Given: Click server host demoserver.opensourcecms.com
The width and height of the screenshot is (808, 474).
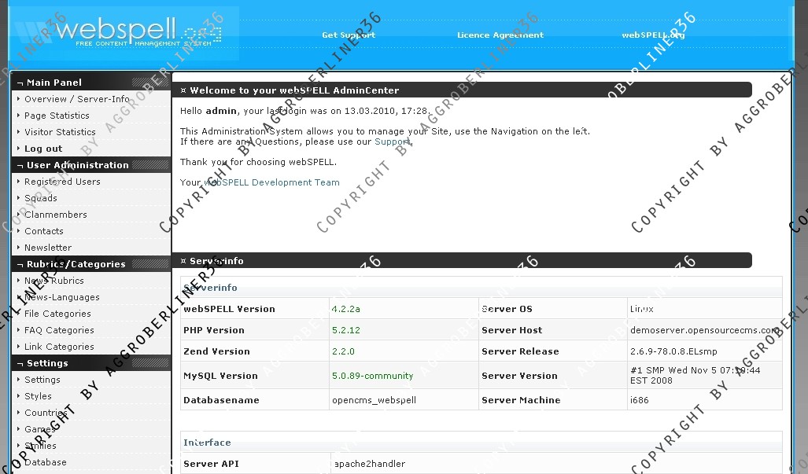Looking at the screenshot, I should pyautogui.click(x=704, y=330).
